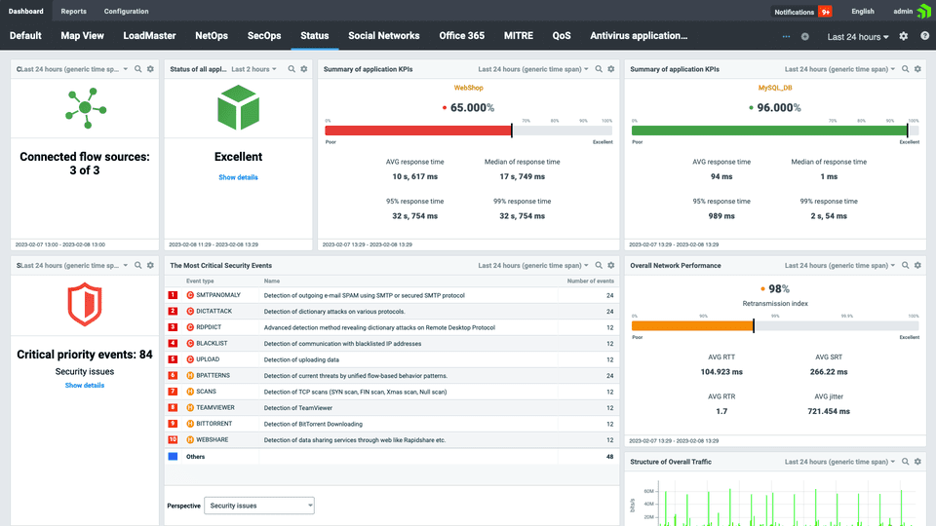Click the red shield critical events icon
Image resolution: width=936 pixels, height=526 pixels.
(84, 306)
